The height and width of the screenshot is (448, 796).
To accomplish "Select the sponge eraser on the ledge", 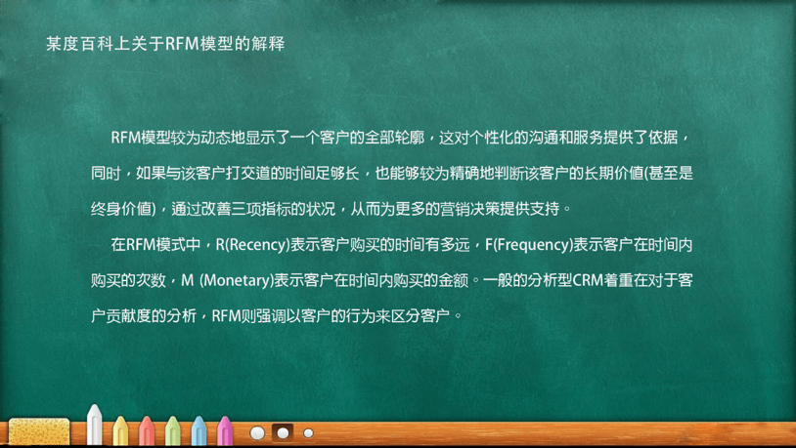I will (x=39, y=431).
